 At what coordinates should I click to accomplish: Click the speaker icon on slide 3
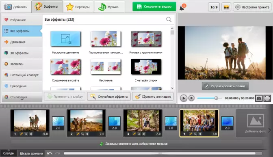(143, 134)
